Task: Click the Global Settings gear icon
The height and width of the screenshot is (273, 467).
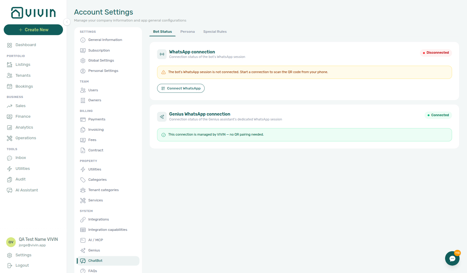Action: (x=83, y=61)
